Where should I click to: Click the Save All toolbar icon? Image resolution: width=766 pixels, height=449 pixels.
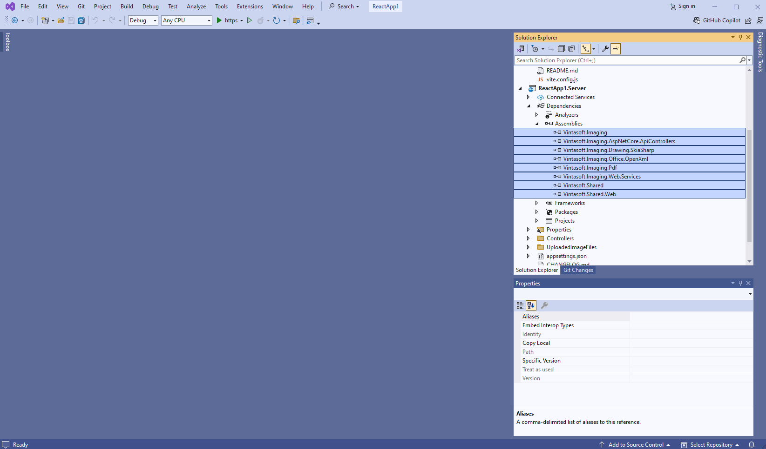pyautogui.click(x=81, y=20)
